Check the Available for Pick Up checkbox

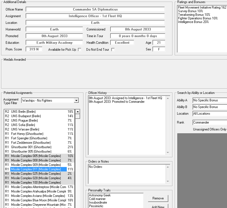[x=80, y=50]
